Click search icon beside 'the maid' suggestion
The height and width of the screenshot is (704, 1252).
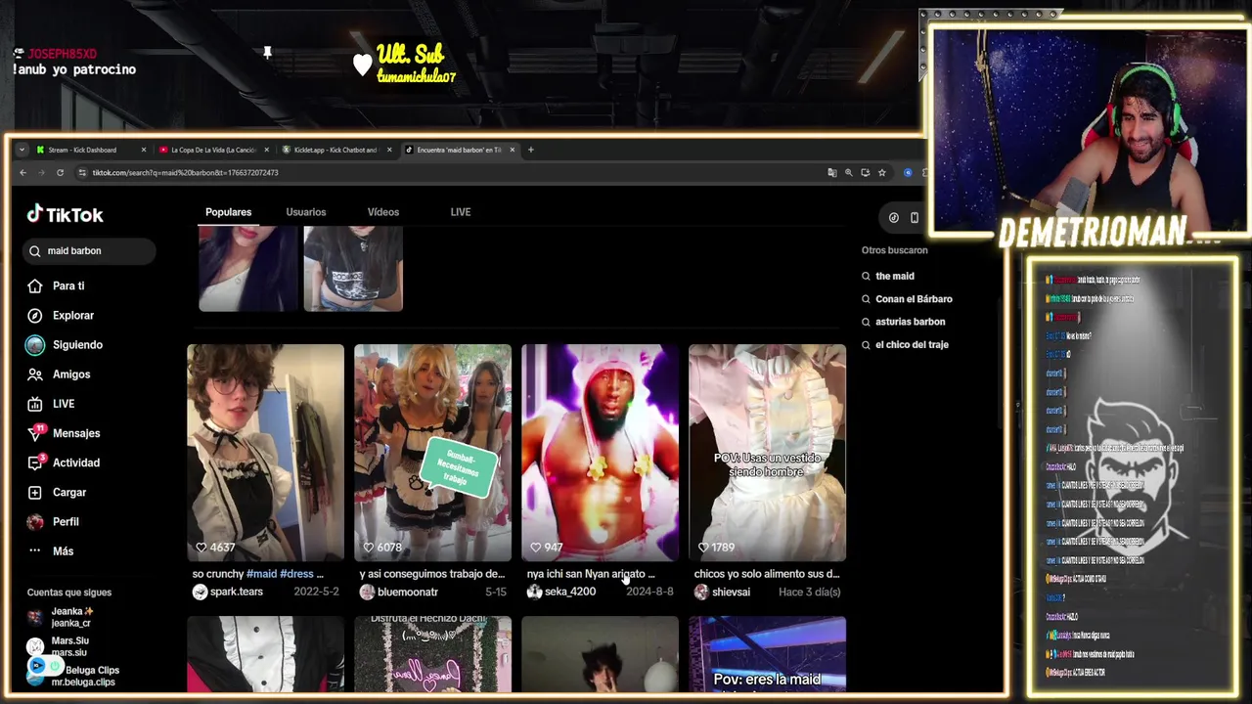pyautogui.click(x=866, y=276)
